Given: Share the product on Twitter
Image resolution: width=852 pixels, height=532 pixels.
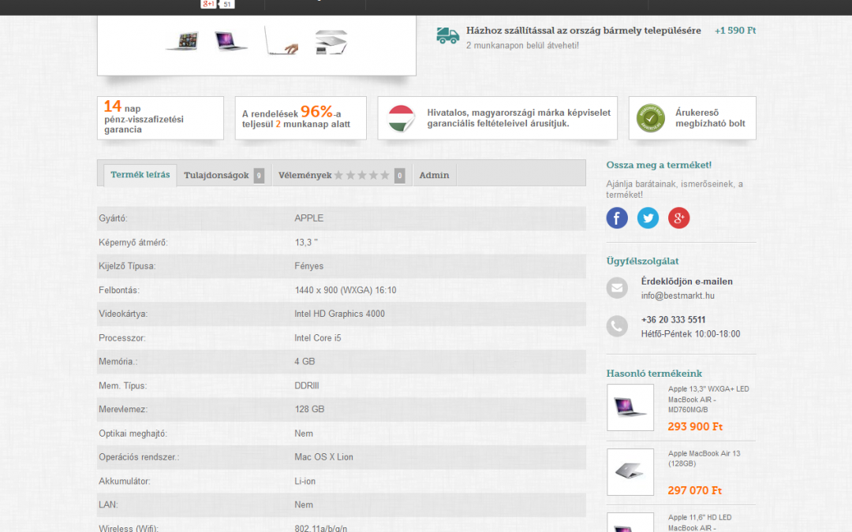Looking at the screenshot, I should tap(648, 218).
